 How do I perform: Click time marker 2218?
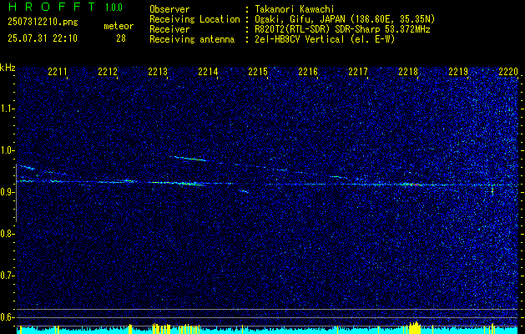pyautogui.click(x=408, y=72)
